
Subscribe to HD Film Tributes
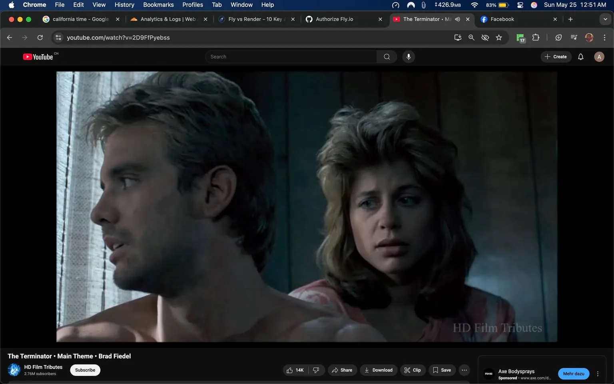click(85, 370)
